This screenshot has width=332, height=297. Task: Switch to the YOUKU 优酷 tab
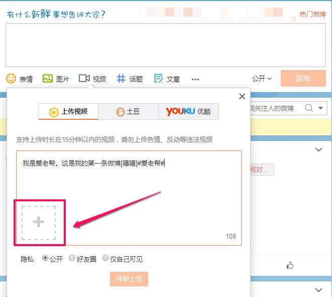click(x=188, y=112)
